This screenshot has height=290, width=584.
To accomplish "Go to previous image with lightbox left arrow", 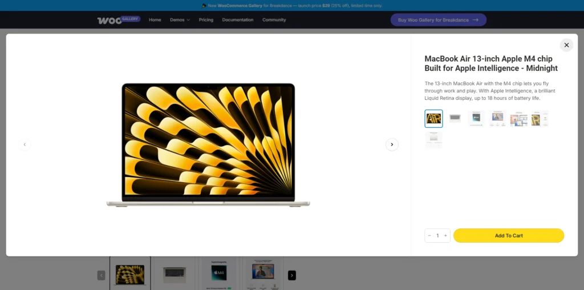I will (x=25, y=144).
